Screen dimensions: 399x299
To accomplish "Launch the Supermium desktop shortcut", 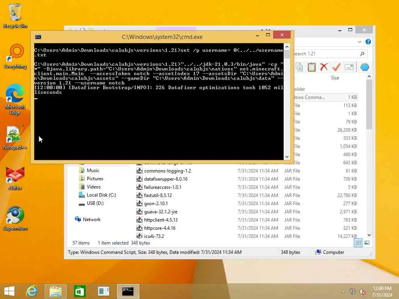I will click(x=15, y=218).
